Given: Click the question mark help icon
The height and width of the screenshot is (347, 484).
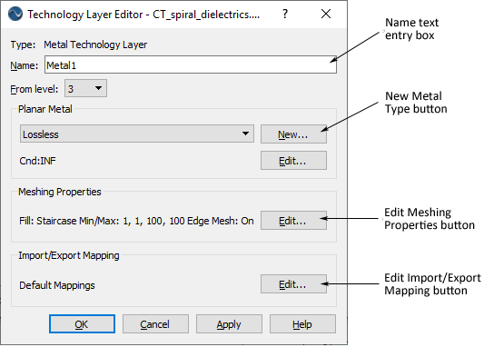Looking at the screenshot, I should [x=285, y=14].
